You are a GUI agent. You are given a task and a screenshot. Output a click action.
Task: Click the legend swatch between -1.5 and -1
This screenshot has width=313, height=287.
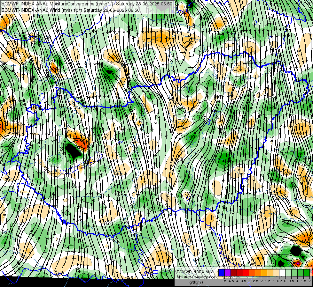[x=270, y=273]
